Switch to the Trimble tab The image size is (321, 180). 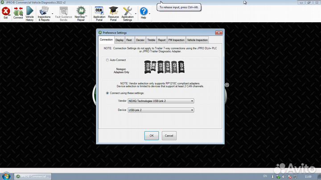coord(151,40)
